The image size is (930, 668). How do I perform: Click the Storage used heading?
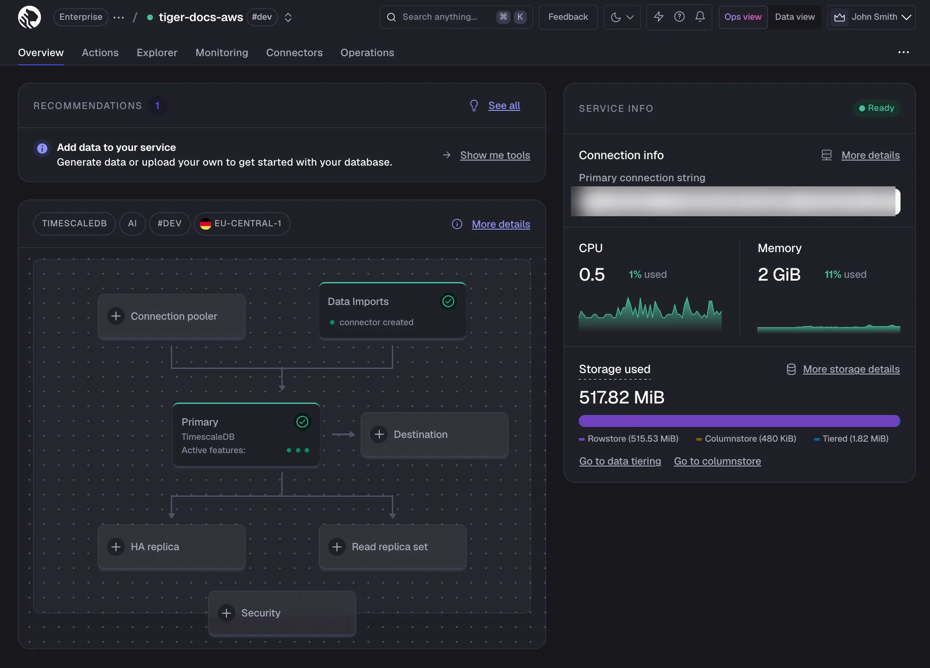pyautogui.click(x=615, y=369)
